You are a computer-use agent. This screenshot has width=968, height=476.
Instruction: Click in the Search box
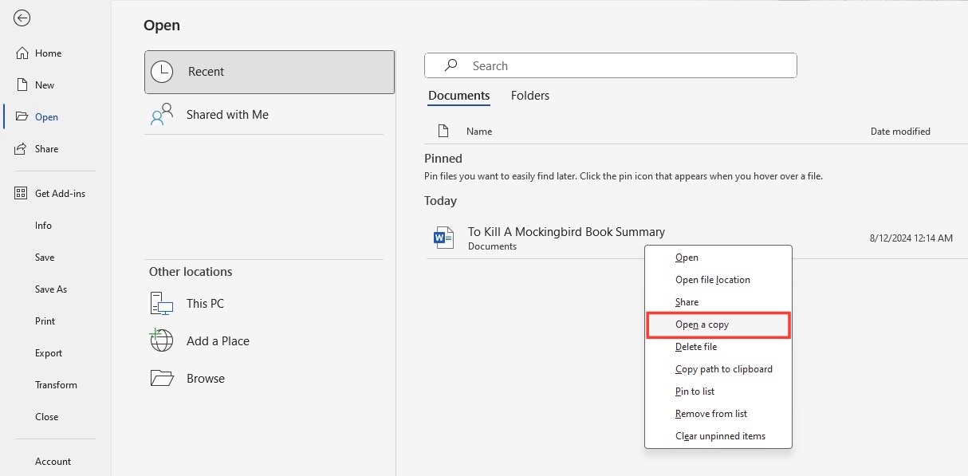tap(611, 65)
